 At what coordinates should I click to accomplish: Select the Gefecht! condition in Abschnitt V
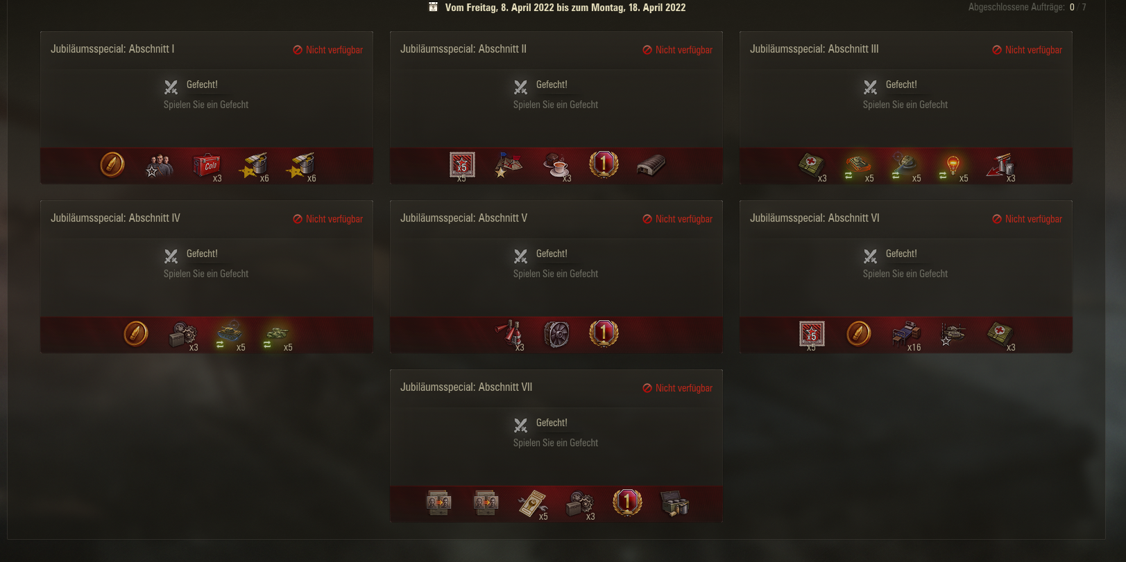552,254
